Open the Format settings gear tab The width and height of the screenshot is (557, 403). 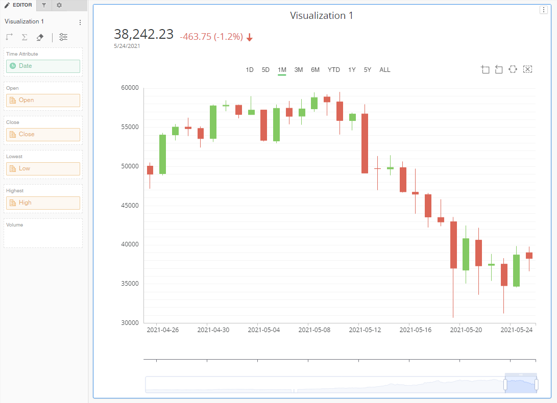pyautogui.click(x=59, y=5)
